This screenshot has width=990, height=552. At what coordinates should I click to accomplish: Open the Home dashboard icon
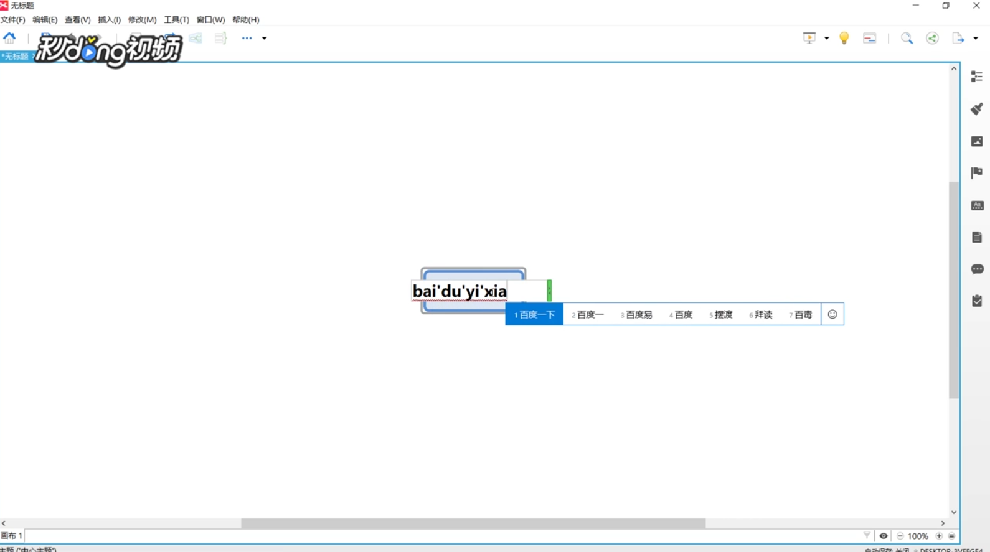coord(9,38)
